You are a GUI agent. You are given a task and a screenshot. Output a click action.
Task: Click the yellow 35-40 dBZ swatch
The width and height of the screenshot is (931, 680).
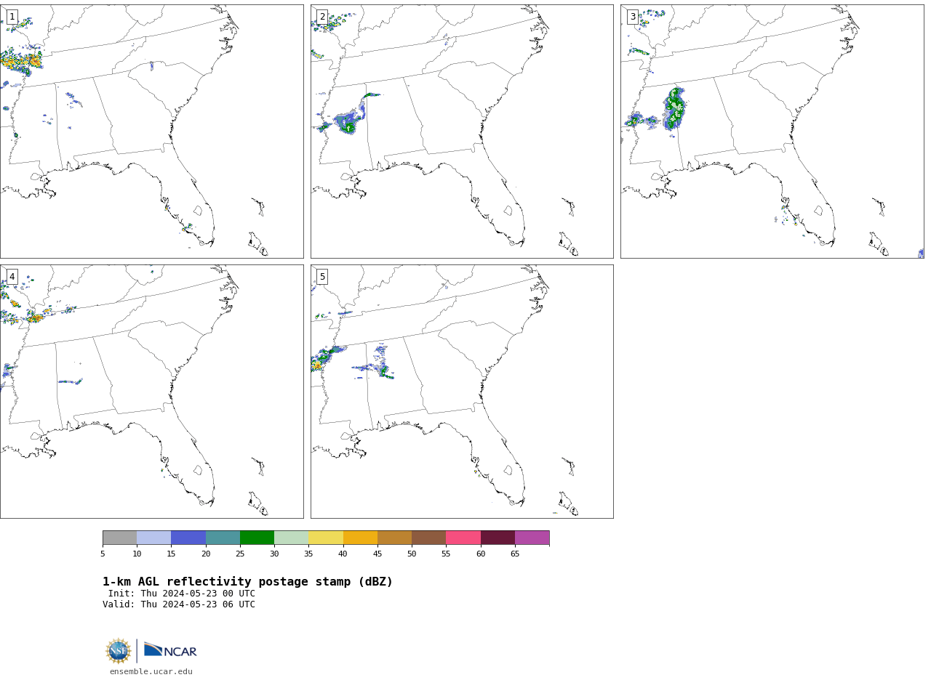326,538
